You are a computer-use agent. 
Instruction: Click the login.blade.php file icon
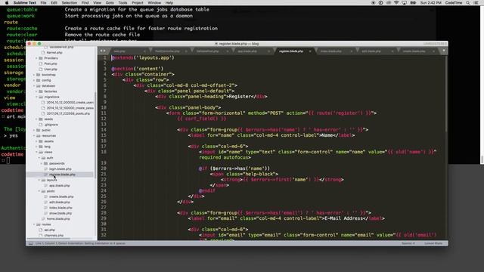tap(45, 169)
